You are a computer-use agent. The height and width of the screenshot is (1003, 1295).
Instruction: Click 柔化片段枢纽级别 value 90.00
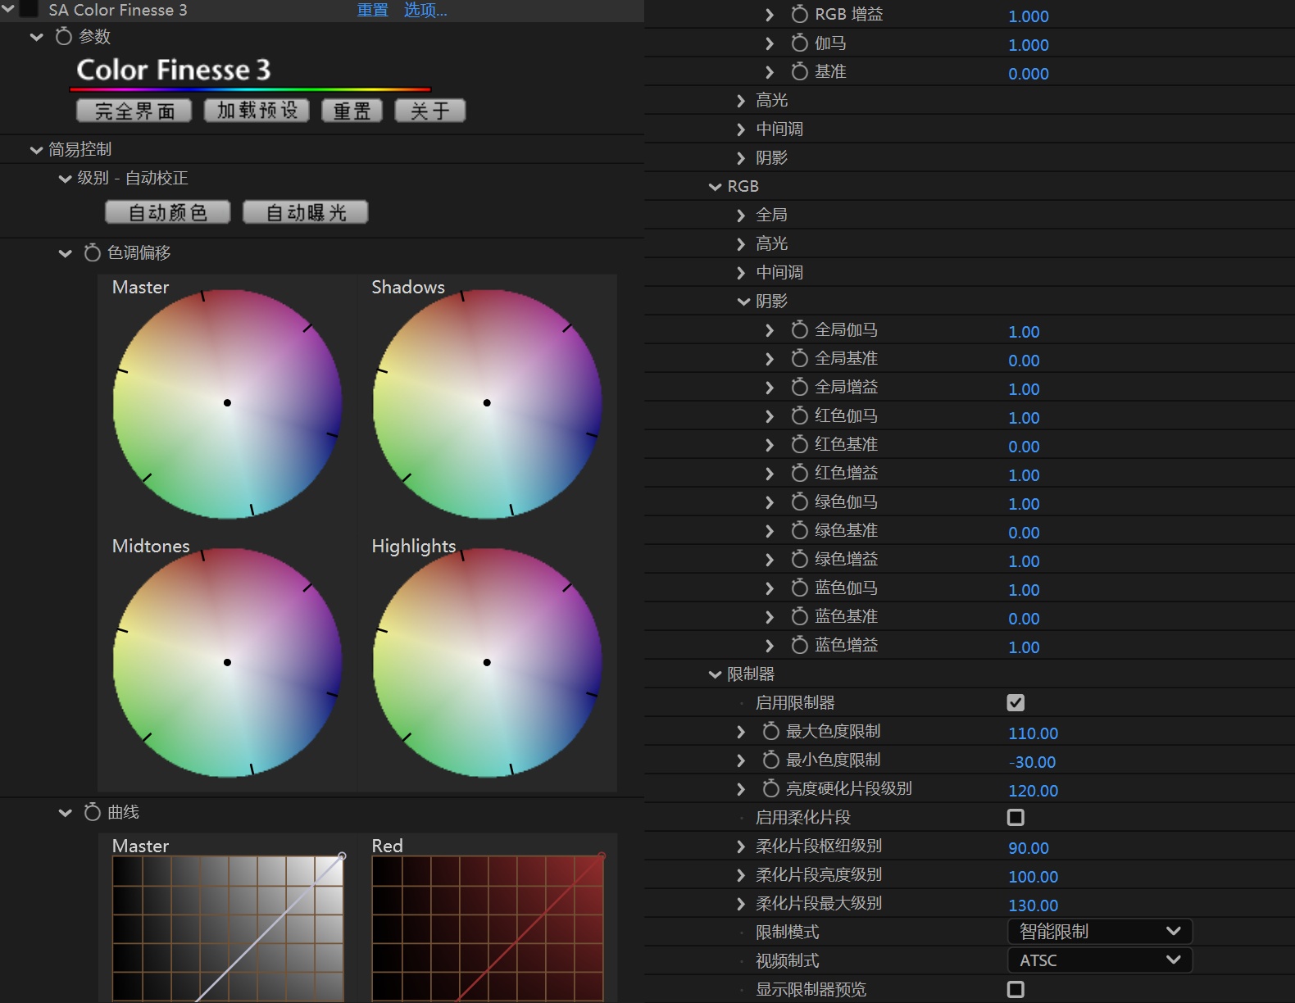pos(1029,847)
